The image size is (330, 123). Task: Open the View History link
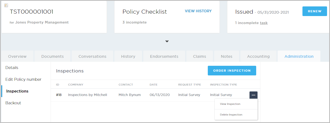point(198,11)
